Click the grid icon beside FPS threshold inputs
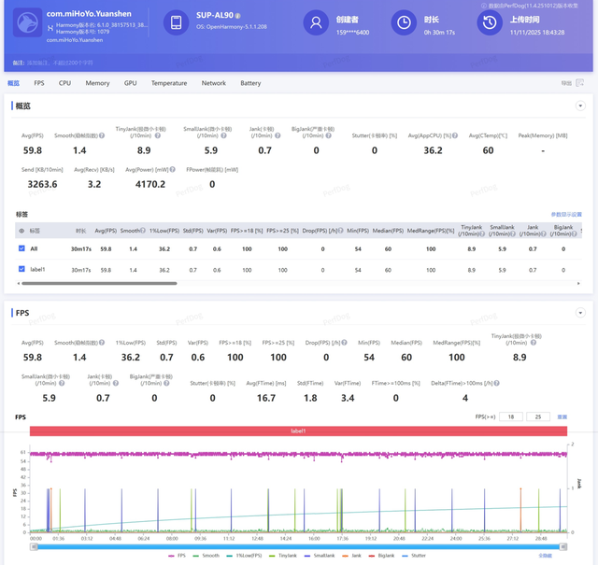598x565 pixels. coord(562,417)
